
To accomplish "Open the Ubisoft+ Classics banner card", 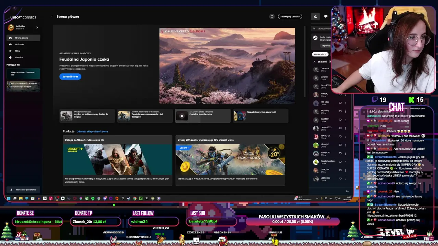I will pyautogui.click(x=117, y=160).
